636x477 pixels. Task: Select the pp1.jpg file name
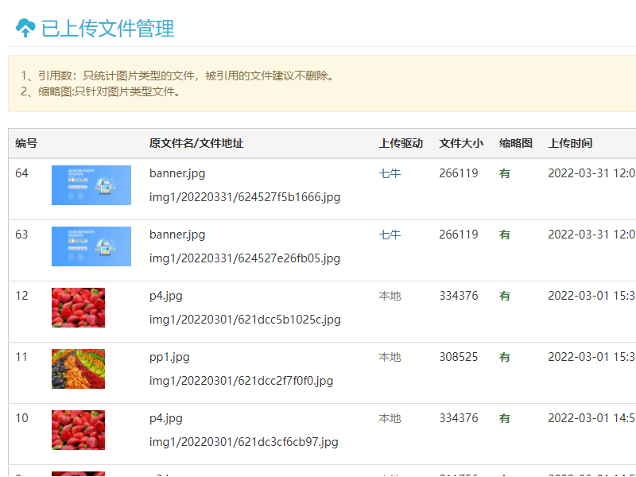coord(169,357)
